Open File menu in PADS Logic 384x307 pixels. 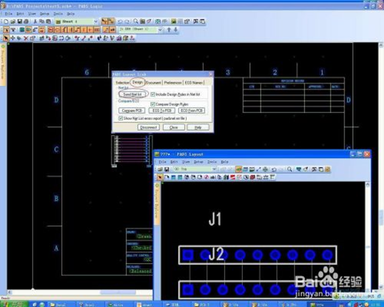pyautogui.click(x=8, y=14)
